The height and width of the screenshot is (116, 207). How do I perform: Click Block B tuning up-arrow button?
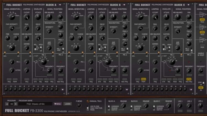[x=127, y=89]
